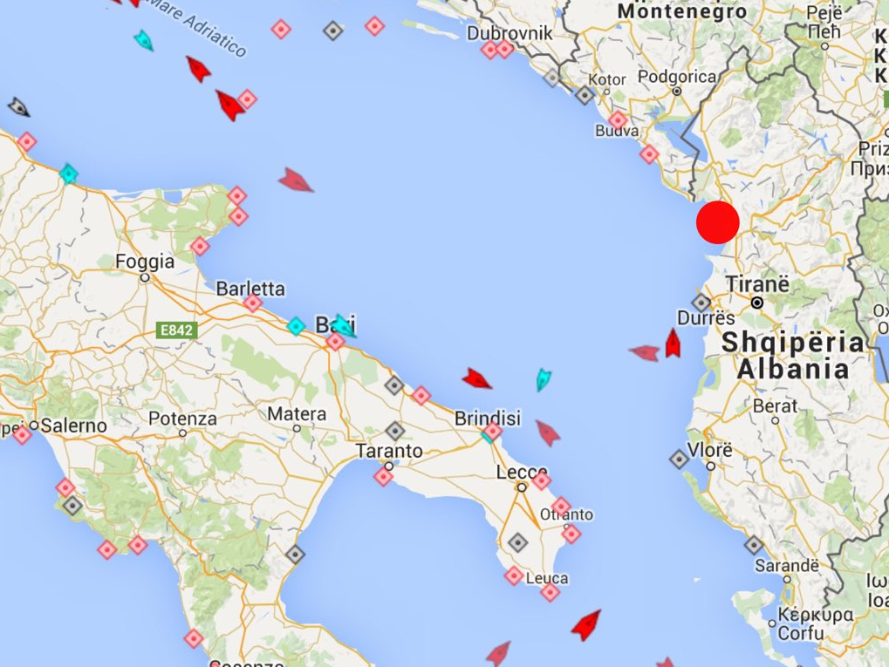Select the cyan vessel east of Brindisi

pos(544,379)
